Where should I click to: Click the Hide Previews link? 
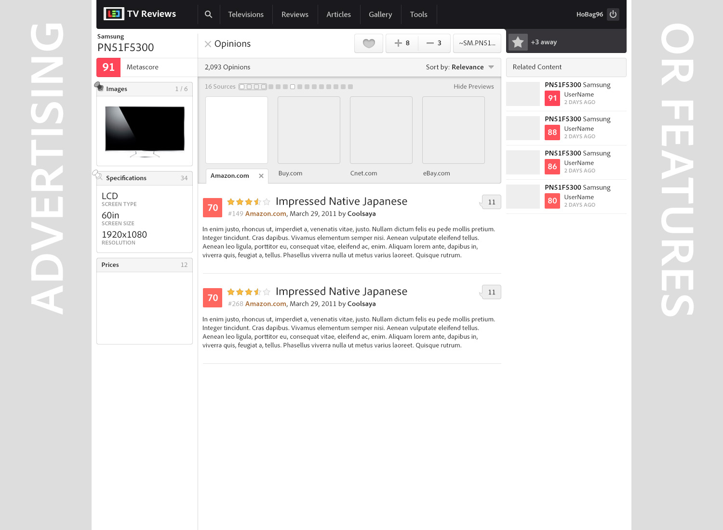point(473,87)
